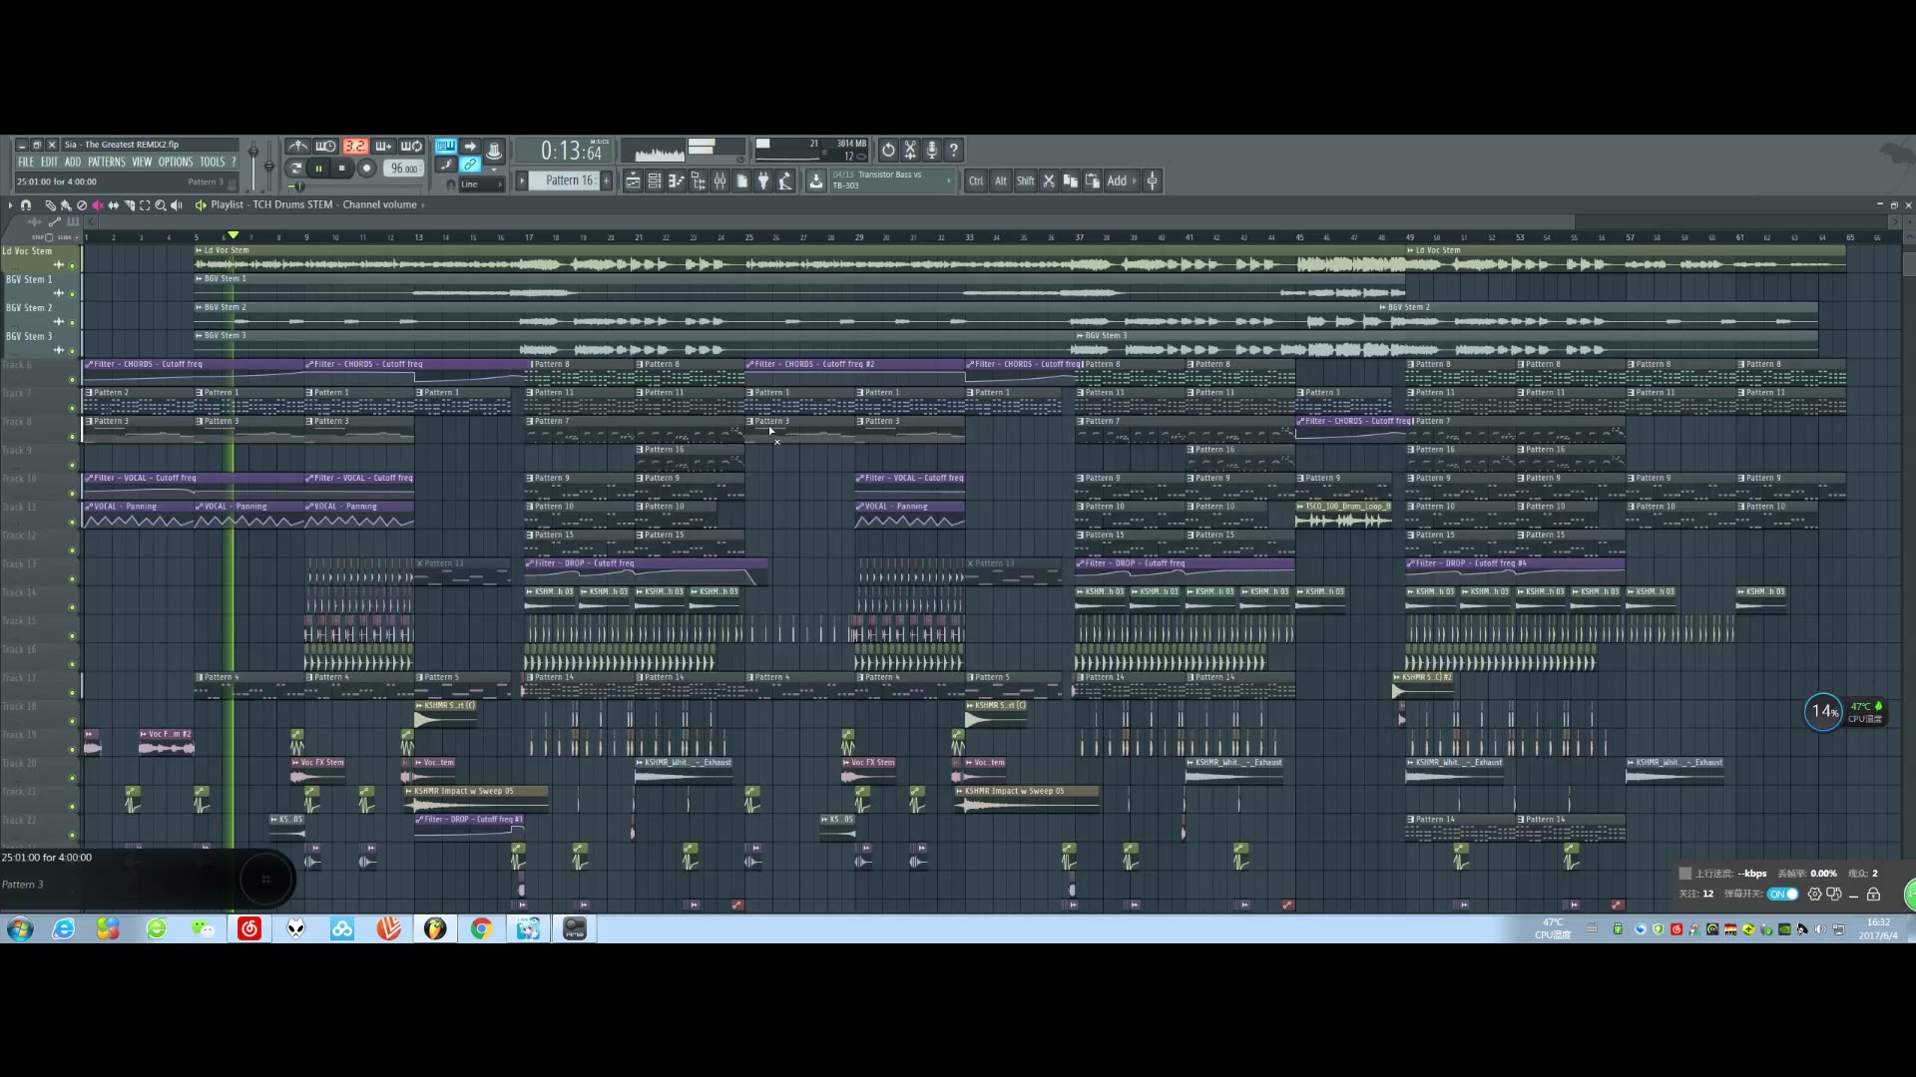Click the plus button beside Pattern 16
Screen dimensions: 1916x1077
(606, 180)
